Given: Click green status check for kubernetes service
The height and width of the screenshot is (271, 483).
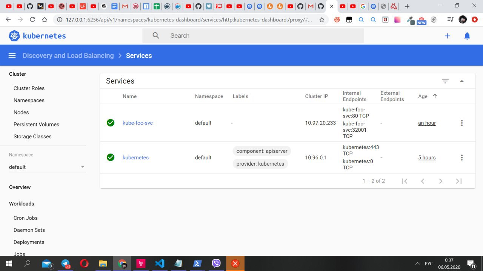Looking at the screenshot, I should click(x=111, y=157).
